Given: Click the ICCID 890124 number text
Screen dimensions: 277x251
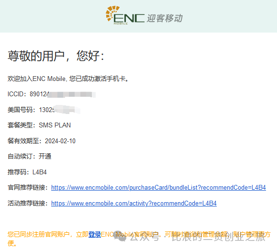Looking at the screenshot, I should (x=28, y=94).
